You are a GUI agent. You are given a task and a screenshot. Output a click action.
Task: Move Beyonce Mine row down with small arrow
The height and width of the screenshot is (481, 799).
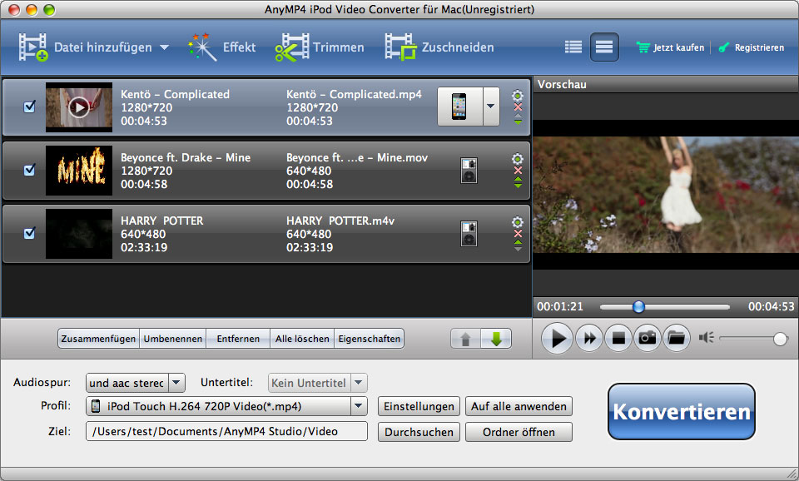pyautogui.click(x=518, y=186)
